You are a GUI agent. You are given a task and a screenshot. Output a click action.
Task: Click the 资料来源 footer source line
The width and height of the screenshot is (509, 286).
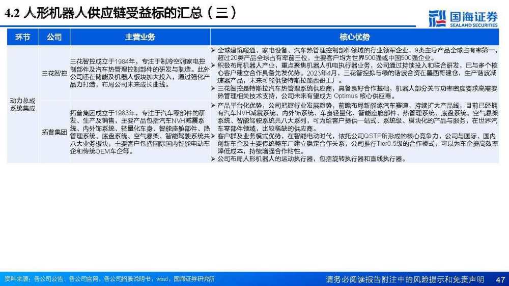tap(109, 279)
